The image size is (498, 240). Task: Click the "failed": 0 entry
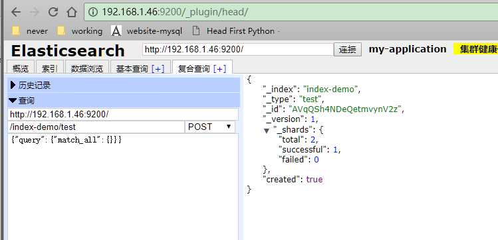299,160
